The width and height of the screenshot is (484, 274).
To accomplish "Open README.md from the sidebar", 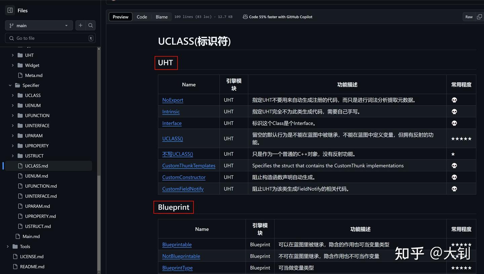I will (32, 267).
